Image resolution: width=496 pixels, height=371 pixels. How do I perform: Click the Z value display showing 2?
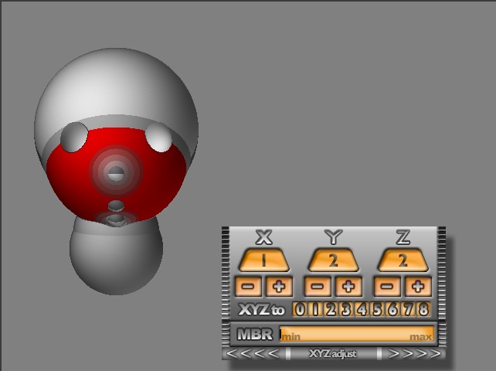[x=403, y=260]
